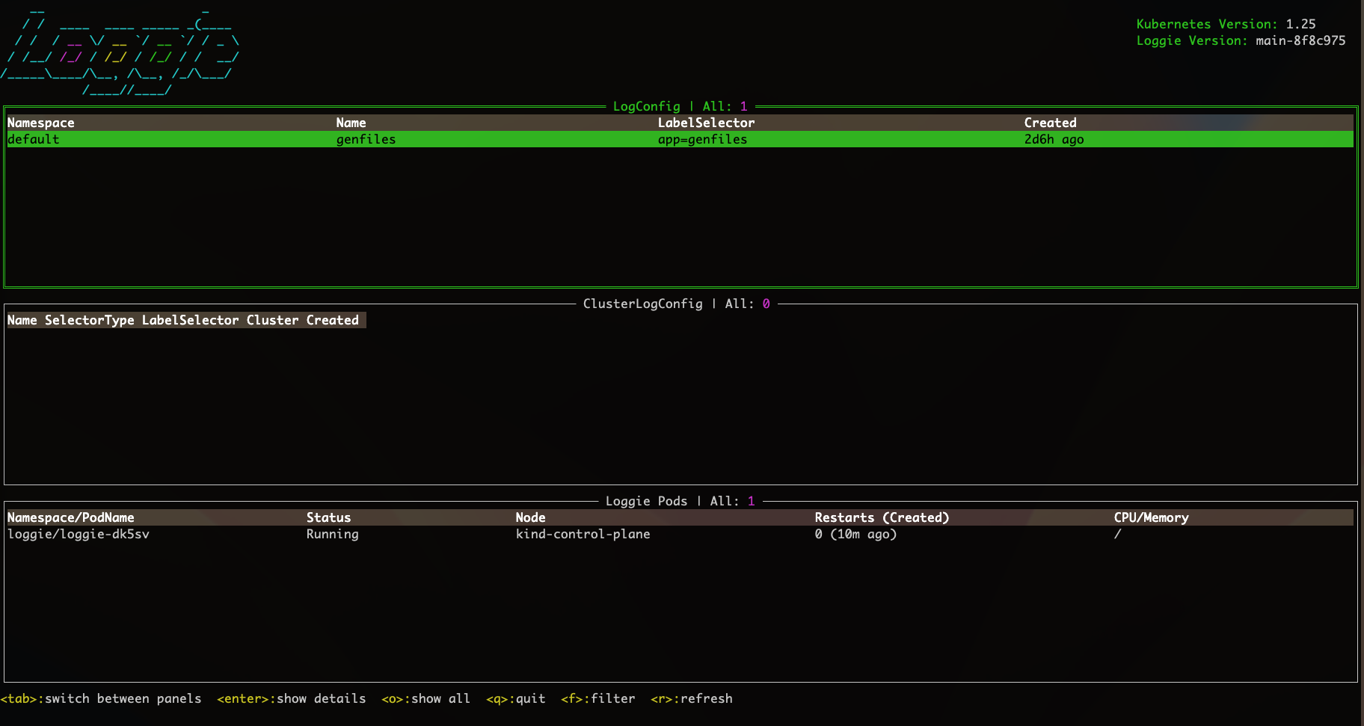Click the Restarts (Created) column header

point(882,517)
